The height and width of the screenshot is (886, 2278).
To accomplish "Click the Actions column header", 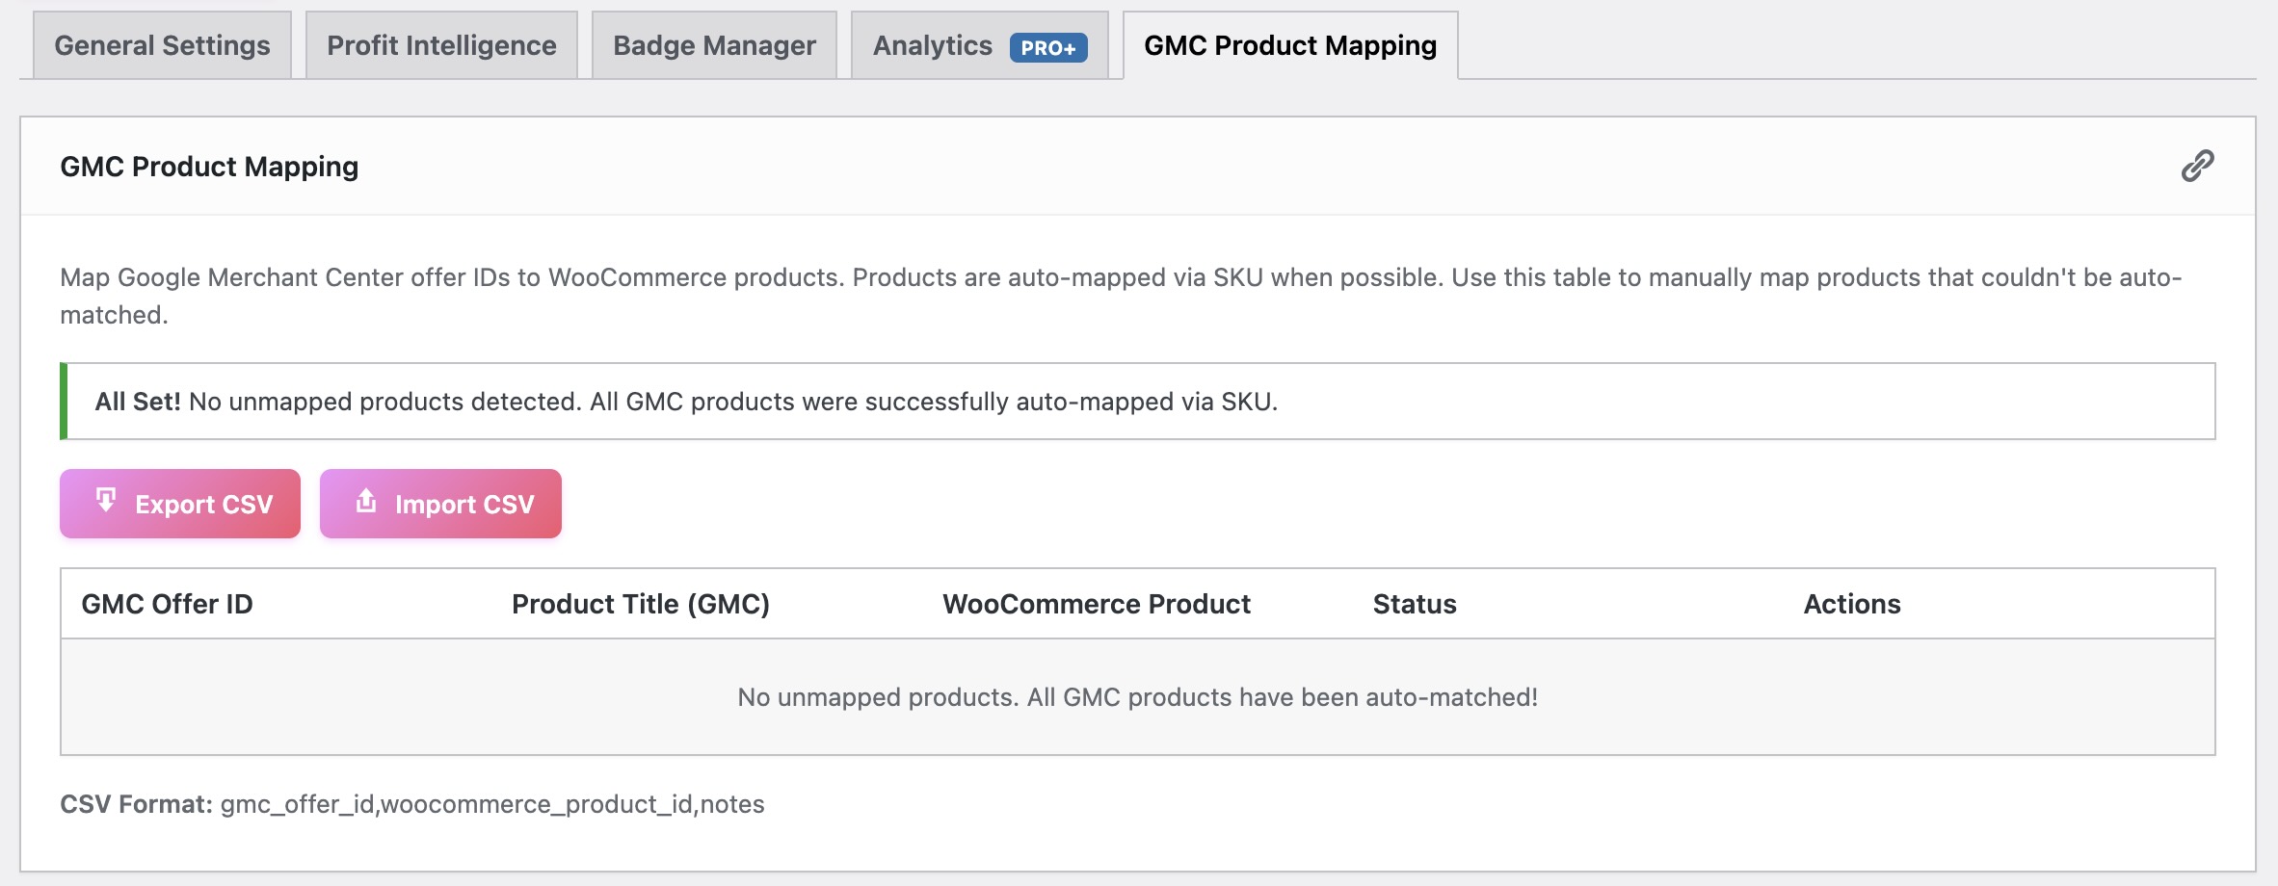I will (1850, 604).
